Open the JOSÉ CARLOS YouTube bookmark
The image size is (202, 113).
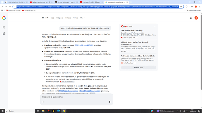coord(29,10)
